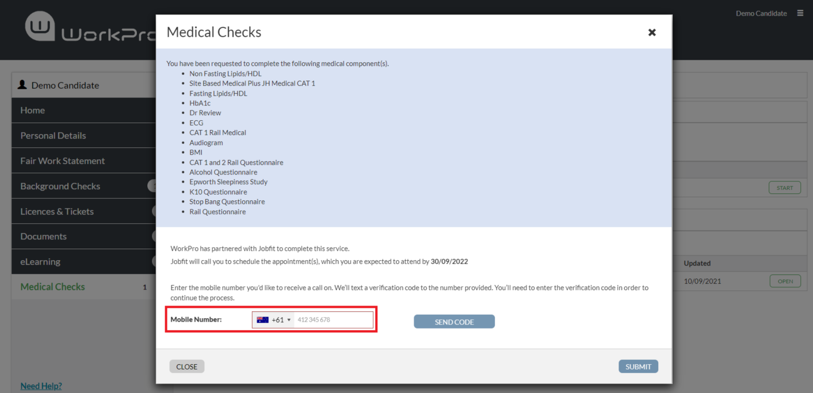Navigate to Home in the sidebar
Image resolution: width=813 pixels, height=393 pixels.
(x=33, y=110)
